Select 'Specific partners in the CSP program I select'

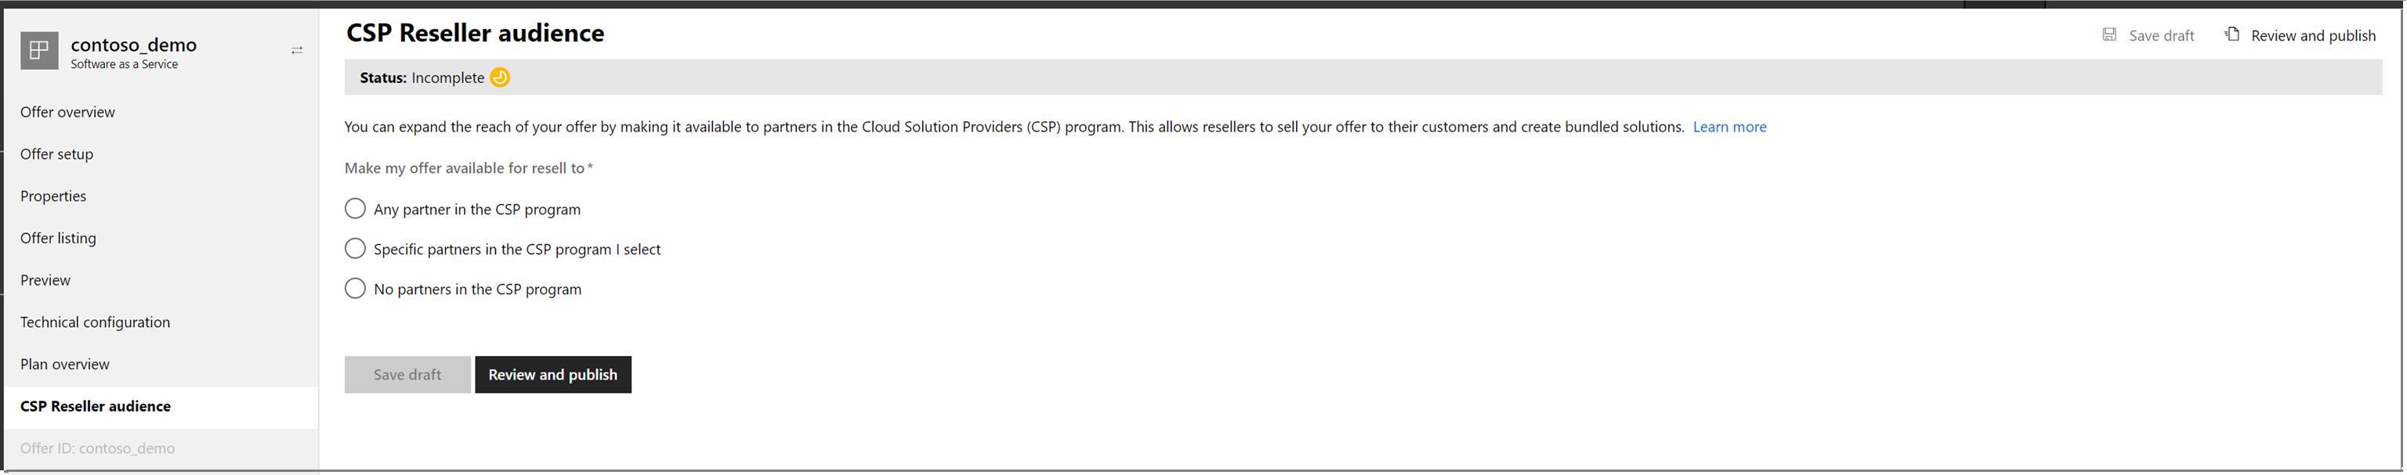coord(355,248)
